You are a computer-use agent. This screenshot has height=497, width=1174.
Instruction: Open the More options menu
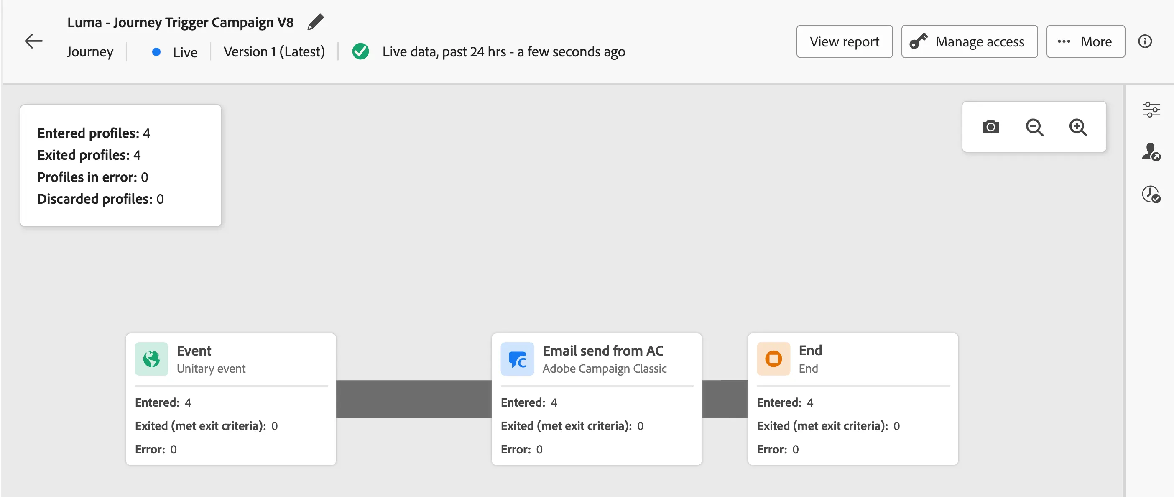[1086, 41]
